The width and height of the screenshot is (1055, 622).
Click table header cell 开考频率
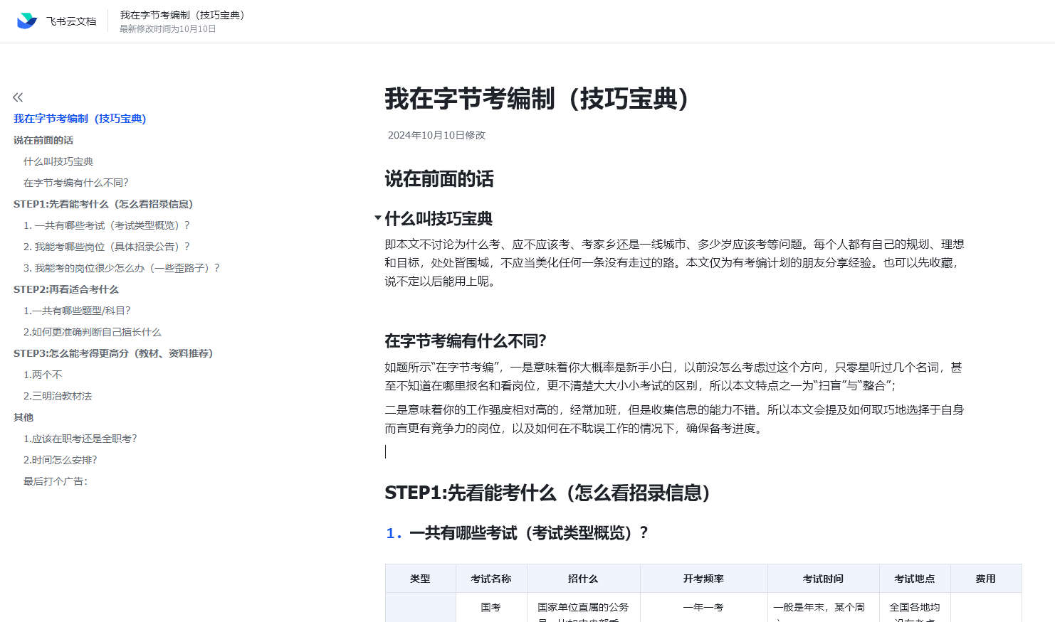coord(703,579)
